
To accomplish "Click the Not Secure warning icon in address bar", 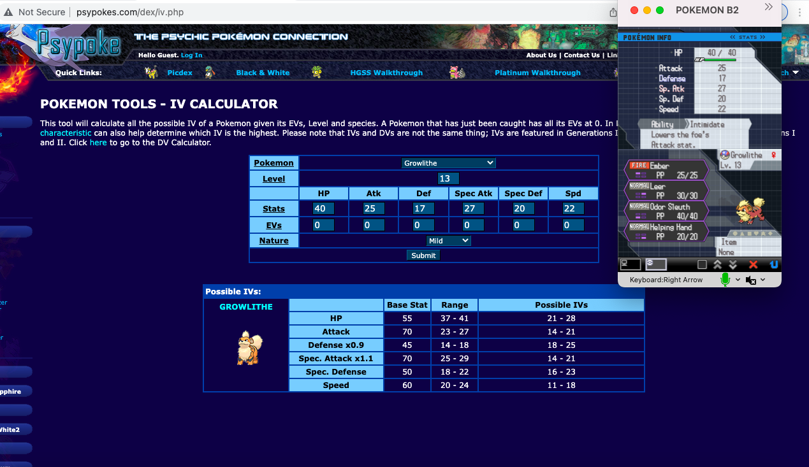I will [8, 11].
